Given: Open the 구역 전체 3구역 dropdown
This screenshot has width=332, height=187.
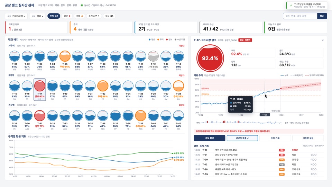Looking at the screenshot, I should click(x=16, y=16).
